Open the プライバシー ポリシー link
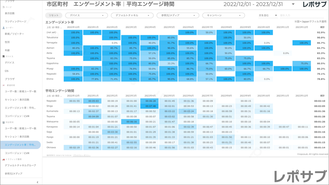 point(82,155)
